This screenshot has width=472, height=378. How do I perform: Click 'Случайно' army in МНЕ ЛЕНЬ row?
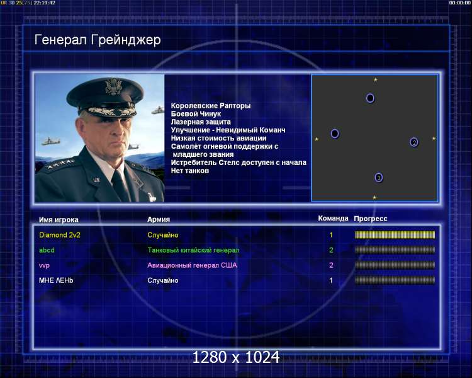163,280
